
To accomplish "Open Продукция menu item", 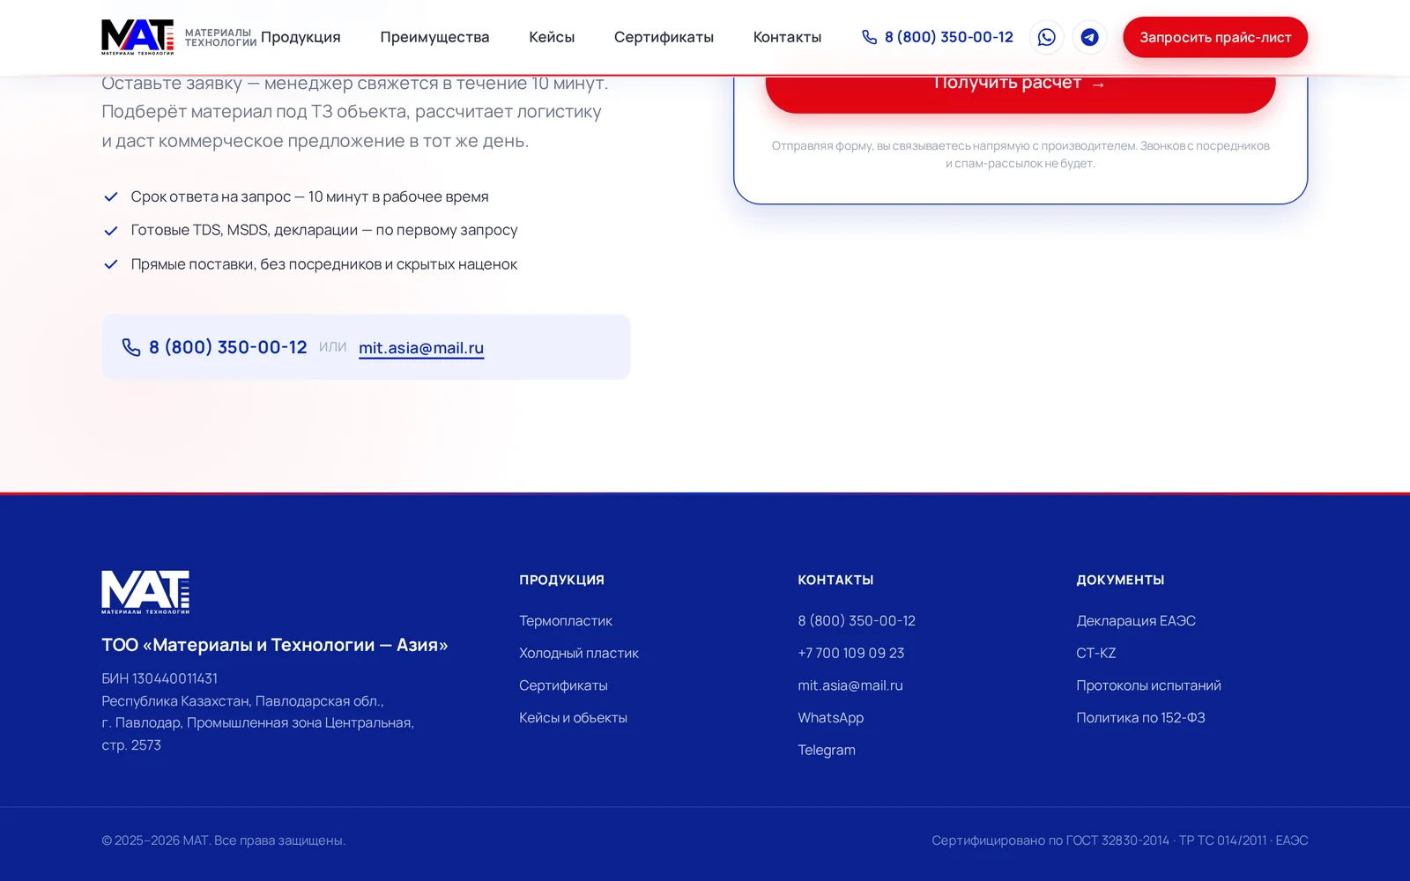I will pos(301,37).
